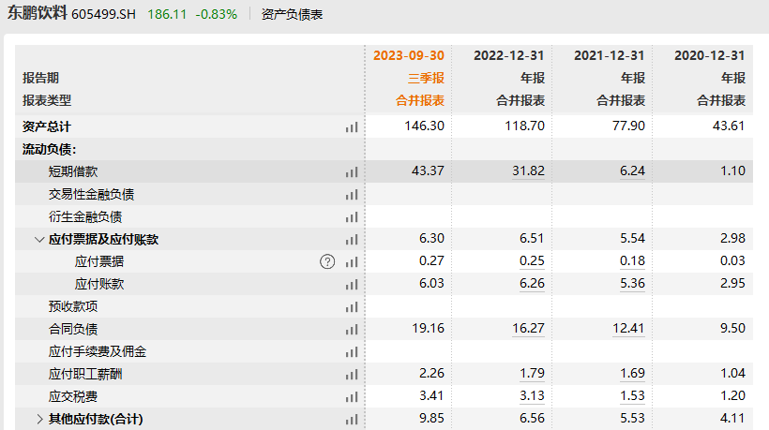769x430 pixels.
Task: Select the 交易性金融负债 row label
Action: (91, 195)
